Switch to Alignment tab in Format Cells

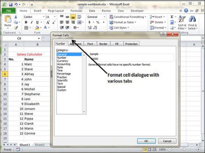pyautogui.click(x=75, y=44)
